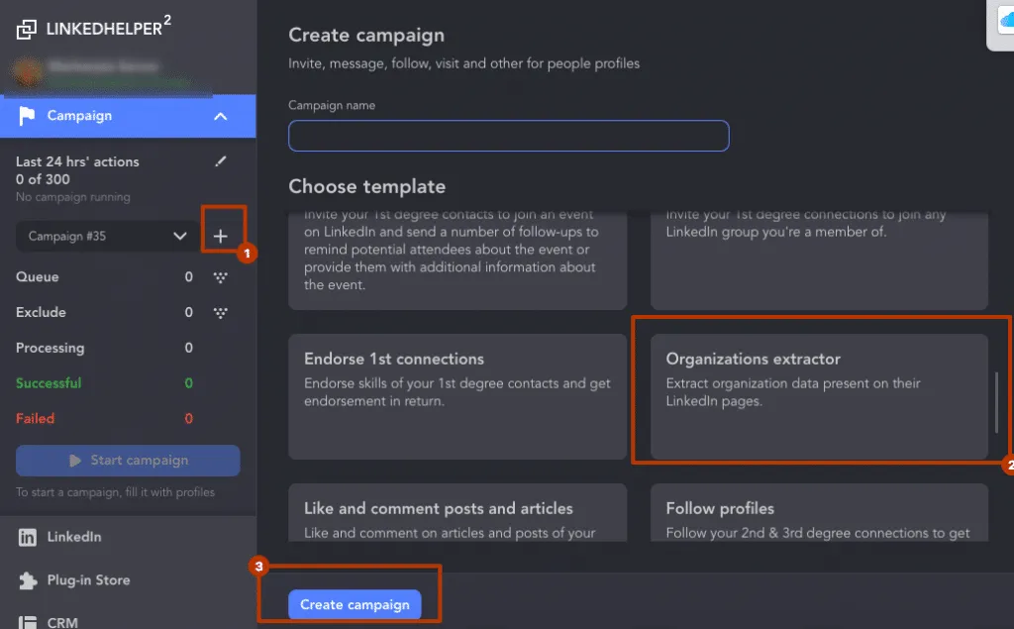Click the LinkedHelper logo icon
The width and height of the screenshot is (1014, 629).
27,29
